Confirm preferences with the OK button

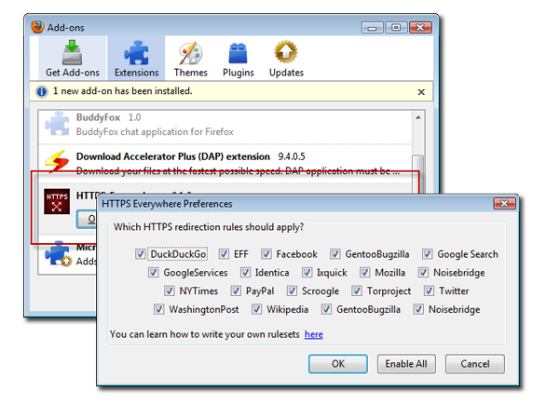(338, 364)
